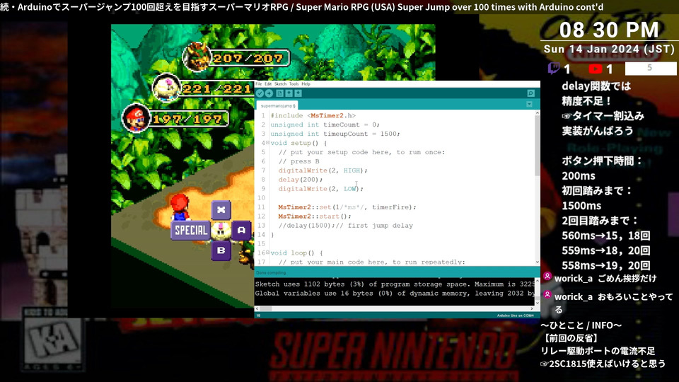Click '#include <MsTimer2.h>' on line 1
Viewport: 679px width, 382px height.
313,115
